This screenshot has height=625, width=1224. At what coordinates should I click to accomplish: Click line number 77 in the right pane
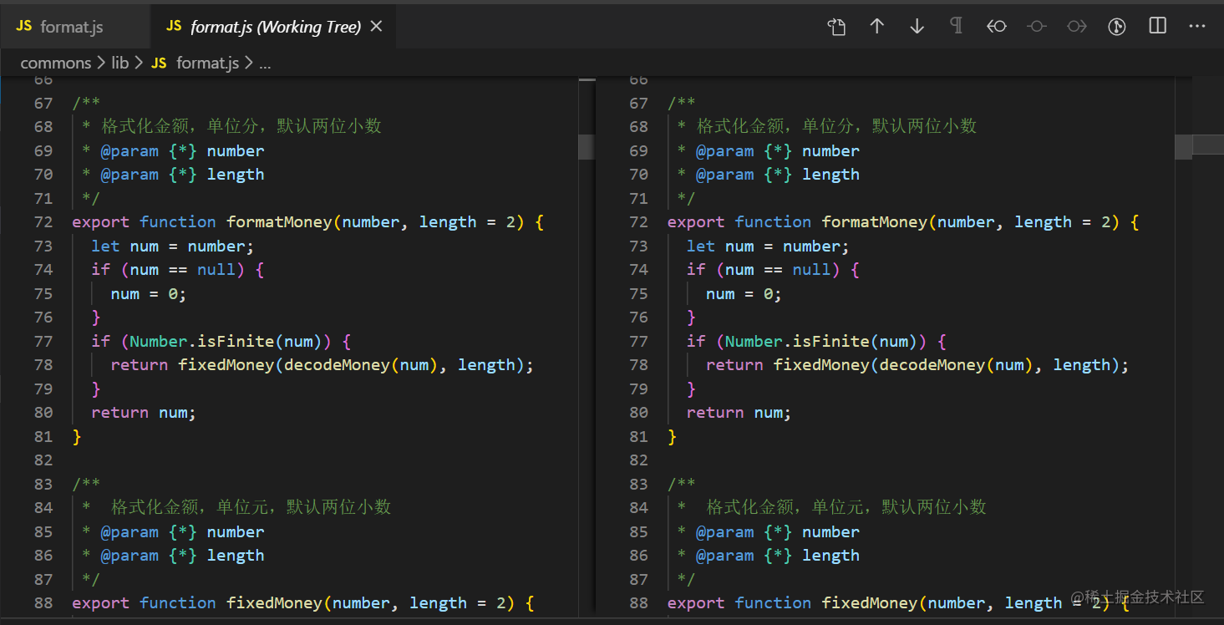(638, 342)
